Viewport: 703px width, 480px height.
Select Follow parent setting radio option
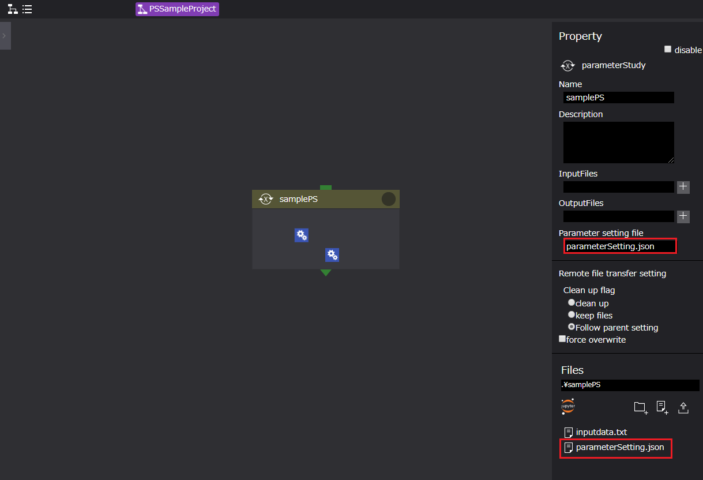click(x=572, y=327)
